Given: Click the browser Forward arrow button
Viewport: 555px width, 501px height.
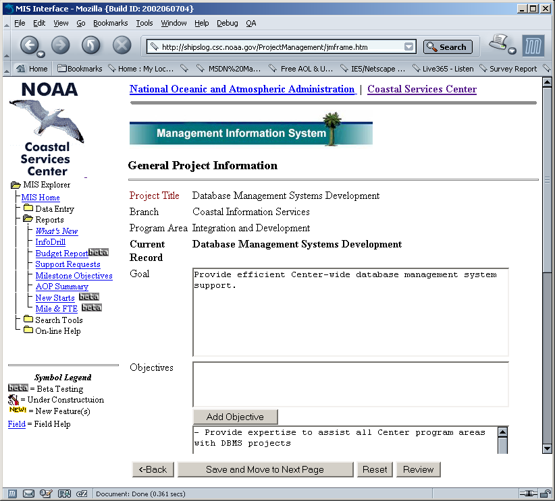Looking at the screenshot, I should coord(61,45).
